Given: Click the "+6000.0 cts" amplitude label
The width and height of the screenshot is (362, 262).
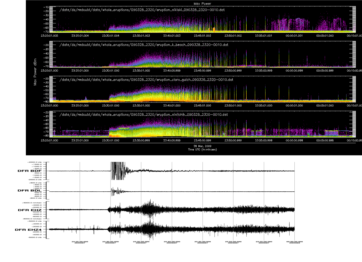Looking at the screenshot, I should pyautogui.click(x=34, y=221).
